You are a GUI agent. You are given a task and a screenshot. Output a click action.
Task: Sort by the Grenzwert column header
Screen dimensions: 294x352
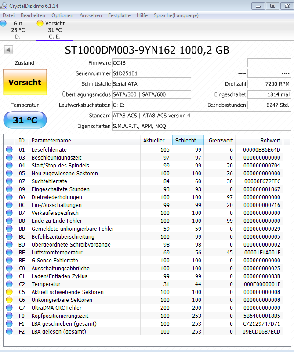219,140
